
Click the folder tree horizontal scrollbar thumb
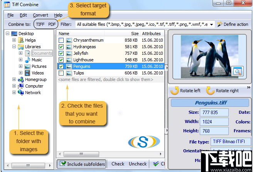tap(28, 165)
